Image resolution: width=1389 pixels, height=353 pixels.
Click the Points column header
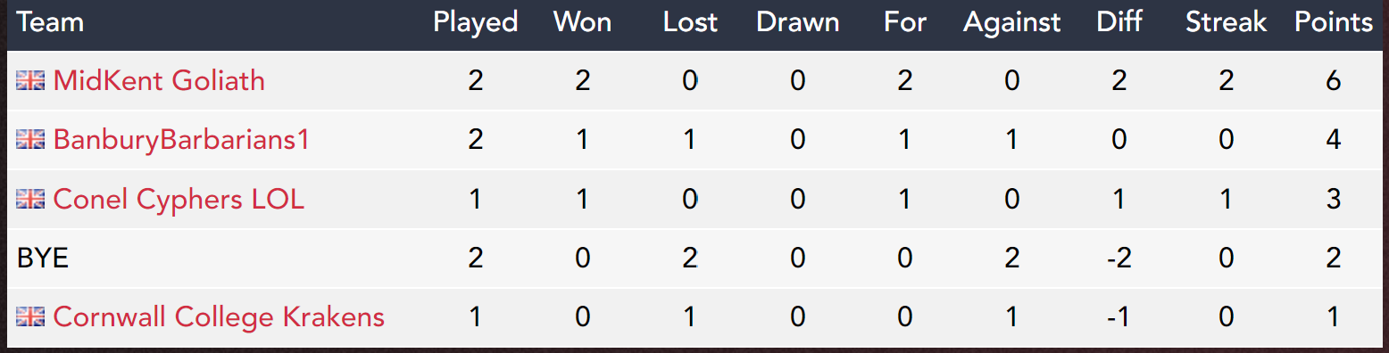(x=1334, y=22)
